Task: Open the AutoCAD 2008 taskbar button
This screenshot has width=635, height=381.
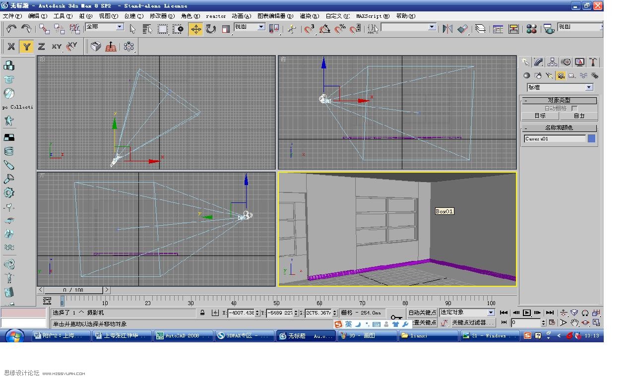Action: 184,336
